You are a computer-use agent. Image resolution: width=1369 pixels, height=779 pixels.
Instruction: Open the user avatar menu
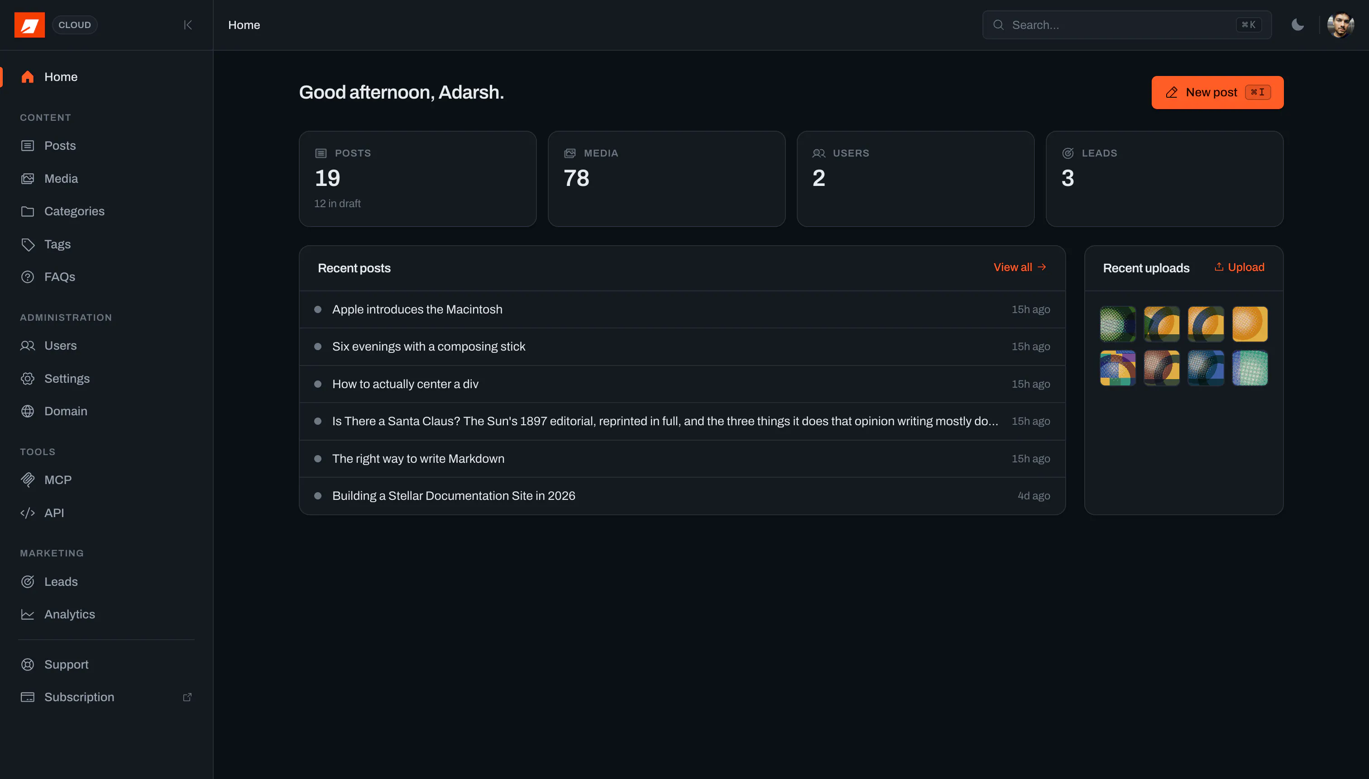tap(1340, 25)
